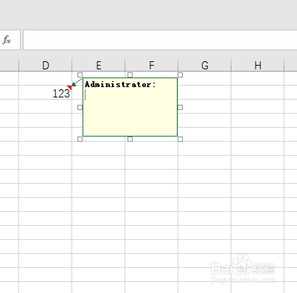Click the comment's top-middle resize handle
Viewport: 297px width, 293px height.
[x=130, y=75]
